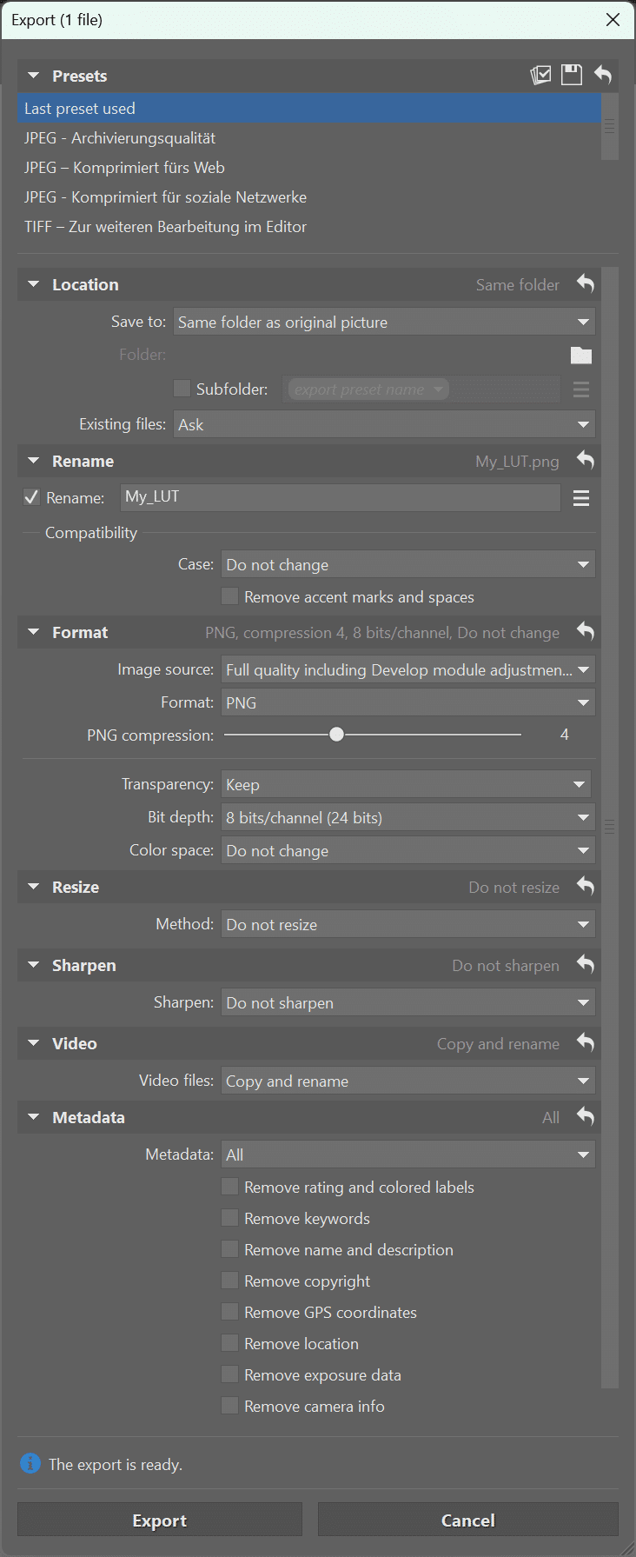Select the TIFF – Zur weiteren Bearbeitung preset

(x=165, y=226)
